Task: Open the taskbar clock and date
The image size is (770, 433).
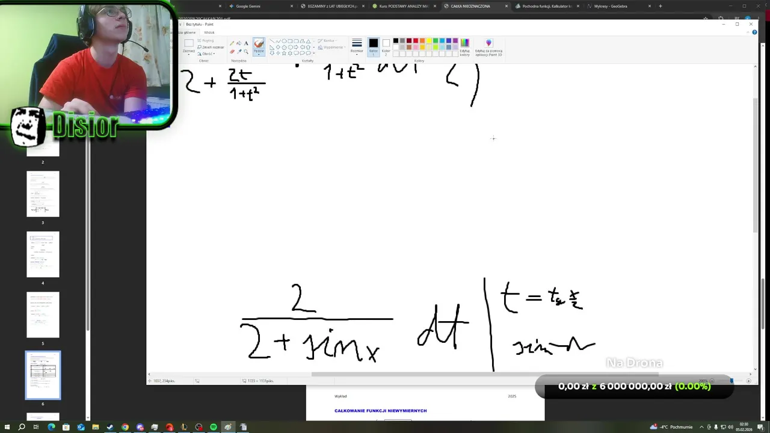Action: 745,427
